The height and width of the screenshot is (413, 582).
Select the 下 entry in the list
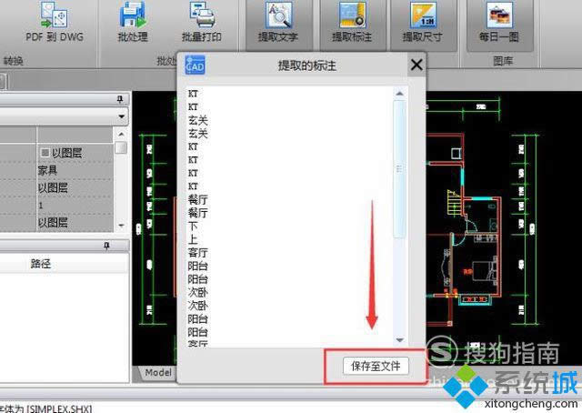193,227
